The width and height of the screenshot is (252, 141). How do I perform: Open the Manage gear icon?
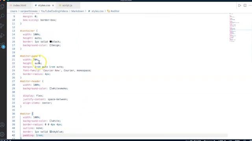tap(2, 134)
